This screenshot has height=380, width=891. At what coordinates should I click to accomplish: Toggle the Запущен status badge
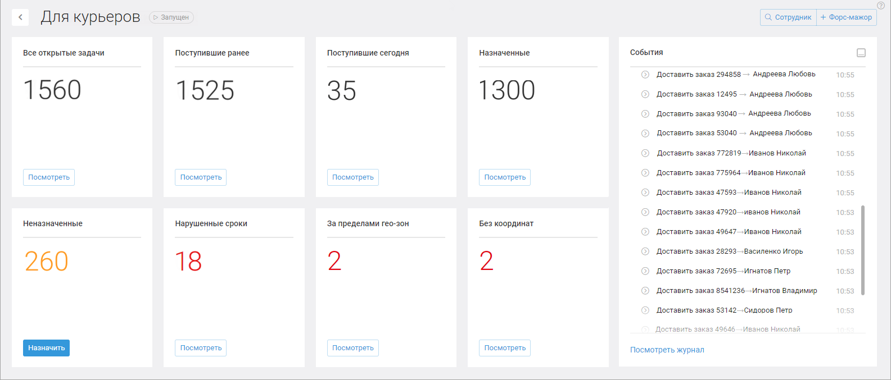(171, 17)
